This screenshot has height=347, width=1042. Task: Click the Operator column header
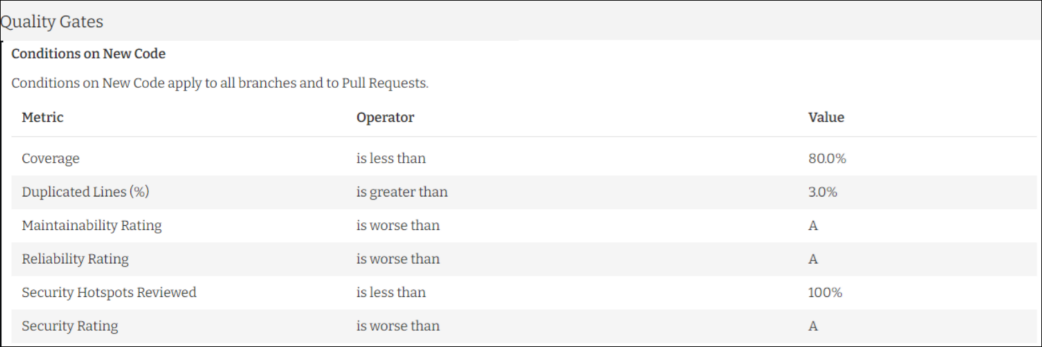385,117
